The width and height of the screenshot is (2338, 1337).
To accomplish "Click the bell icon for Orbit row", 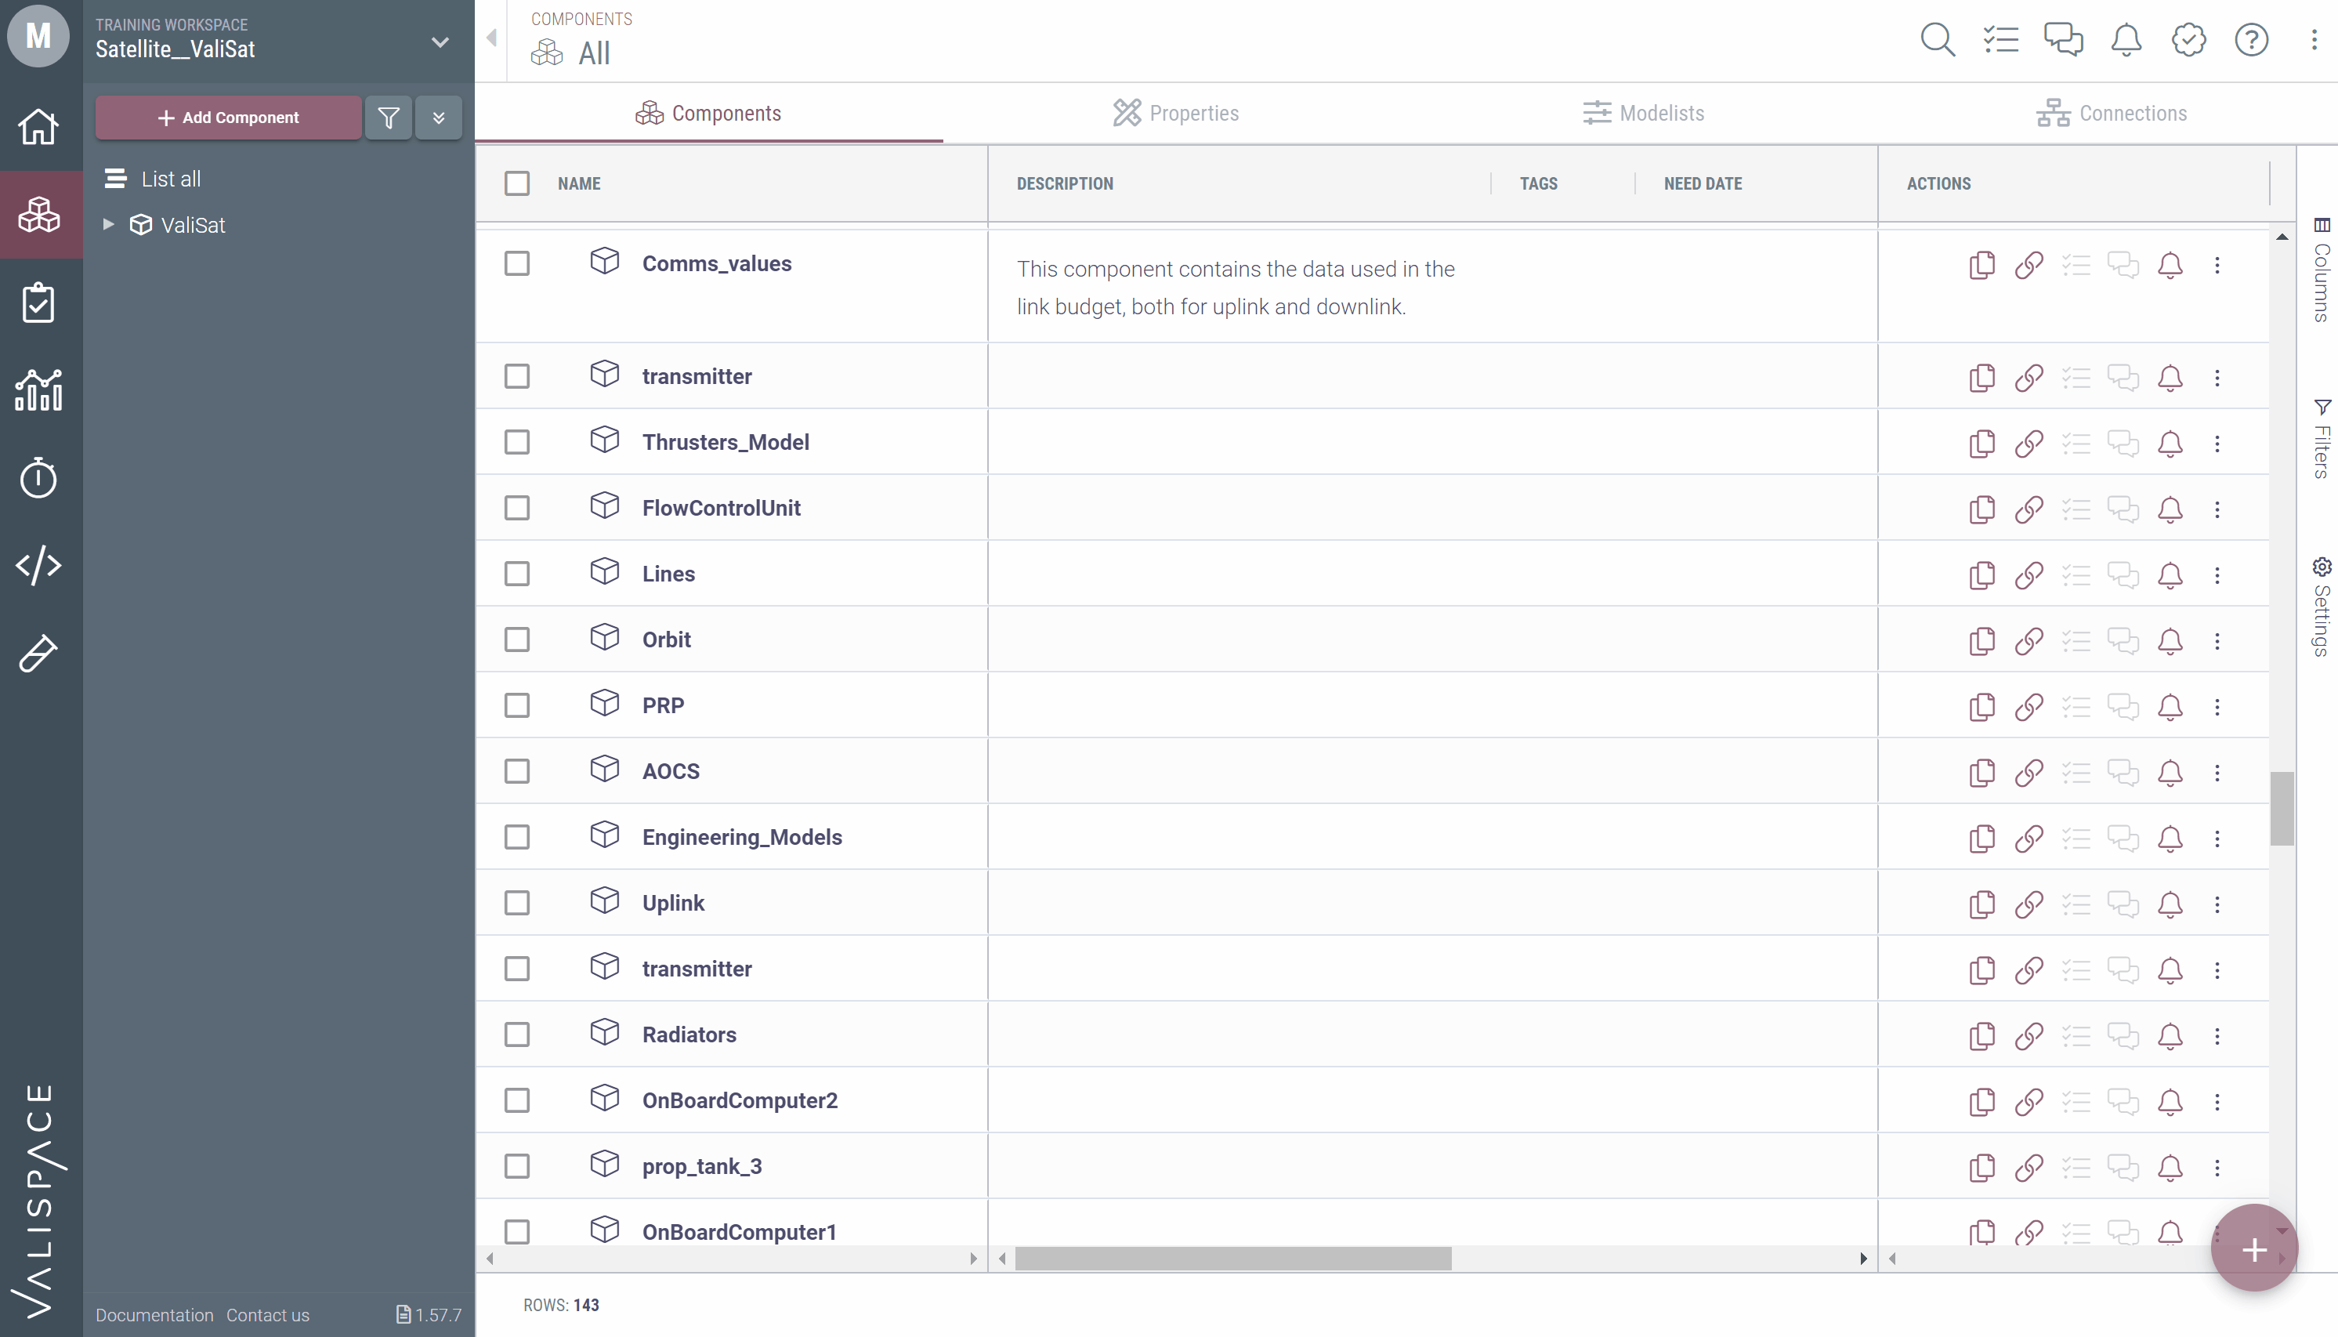I will tap(2170, 641).
